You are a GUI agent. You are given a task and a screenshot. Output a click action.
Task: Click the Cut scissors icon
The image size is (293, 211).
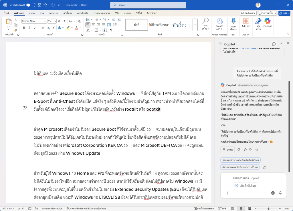point(16,20)
